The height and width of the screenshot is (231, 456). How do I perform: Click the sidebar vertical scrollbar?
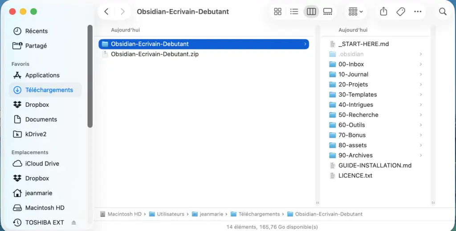[90, 76]
